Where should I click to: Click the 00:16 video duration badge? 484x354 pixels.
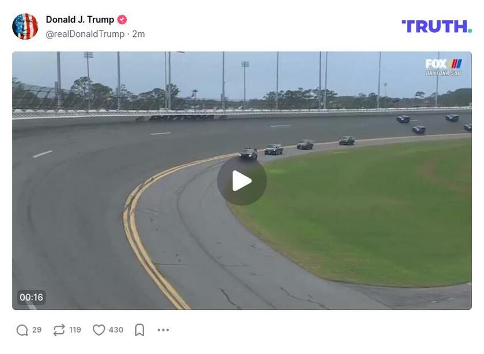pyautogui.click(x=32, y=297)
